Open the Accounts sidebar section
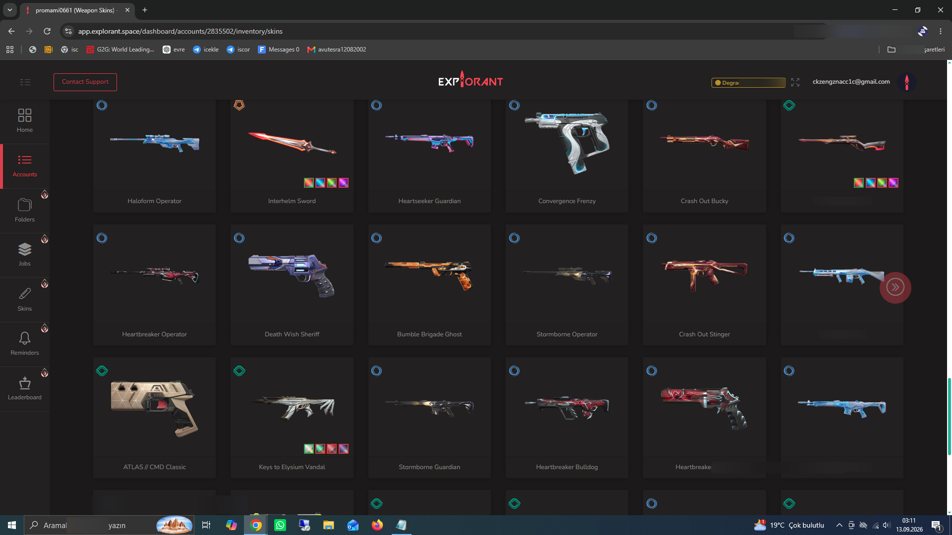Image resolution: width=952 pixels, height=535 pixels. point(25,166)
